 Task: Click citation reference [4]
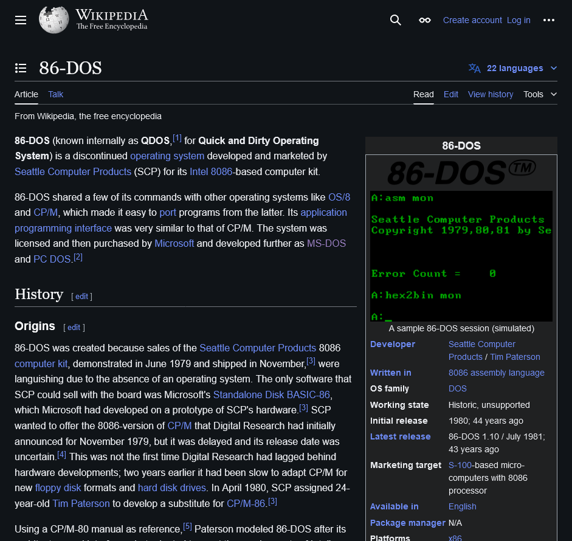click(x=61, y=455)
